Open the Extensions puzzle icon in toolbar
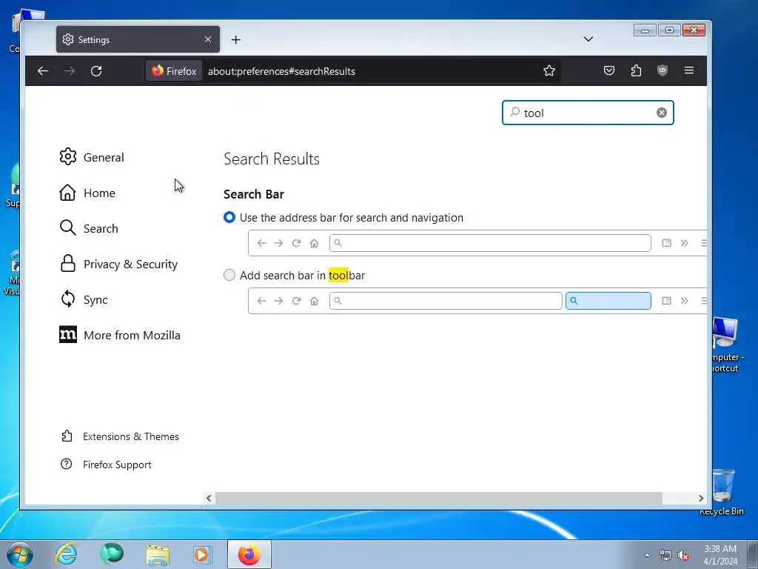The width and height of the screenshot is (758, 569). (x=636, y=70)
